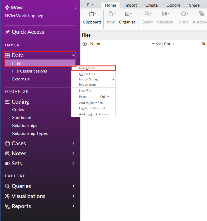The height and width of the screenshot is (221, 207).
Task: Switch to the Home tab
Action: tap(110, 5)
